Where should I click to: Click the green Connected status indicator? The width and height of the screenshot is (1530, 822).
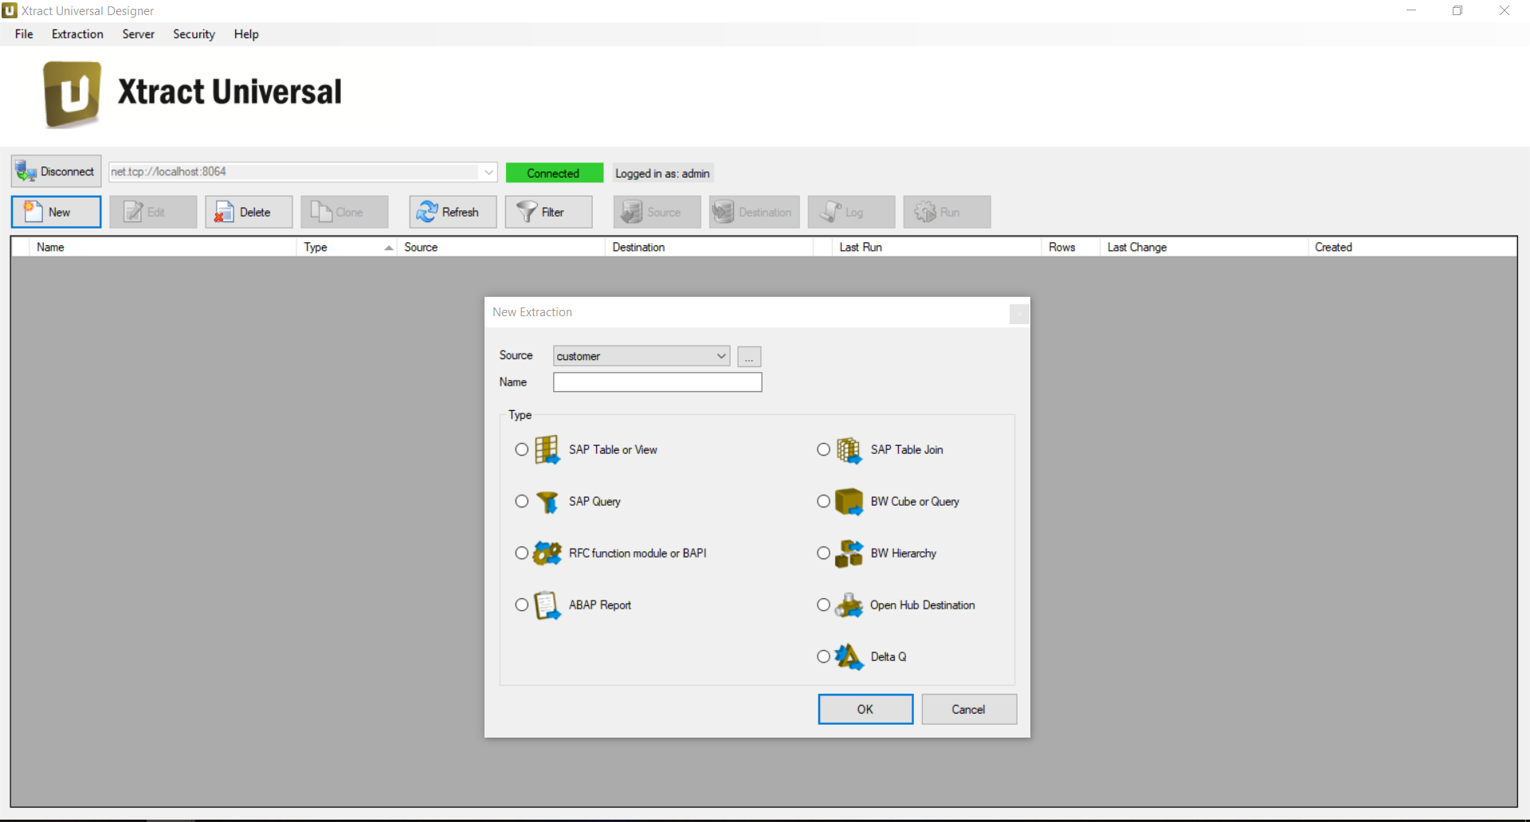(x=555, y=173)
